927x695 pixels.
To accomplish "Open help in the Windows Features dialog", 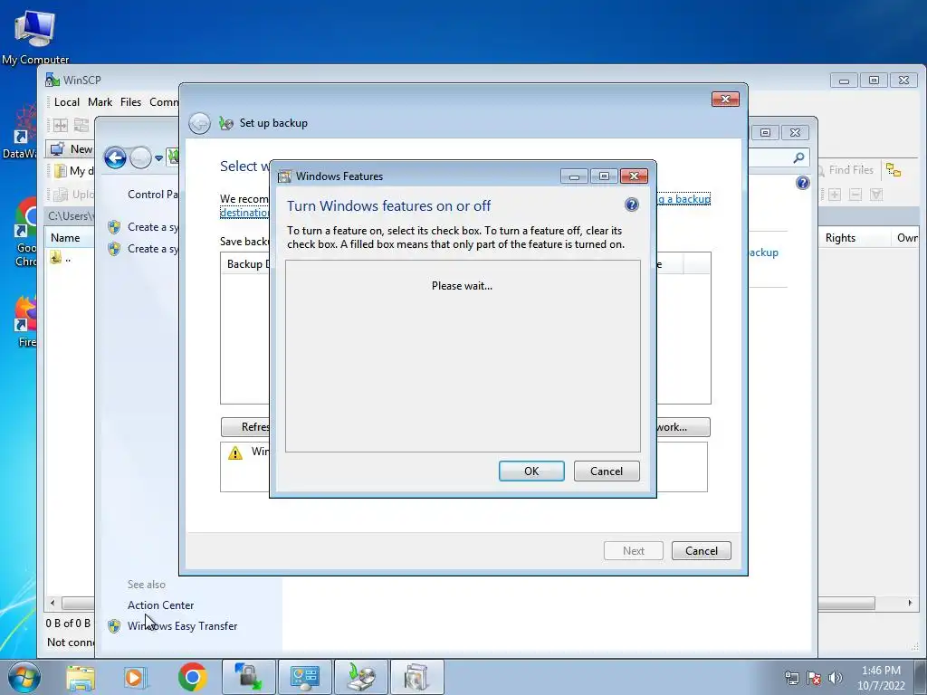I will [631, 205].
